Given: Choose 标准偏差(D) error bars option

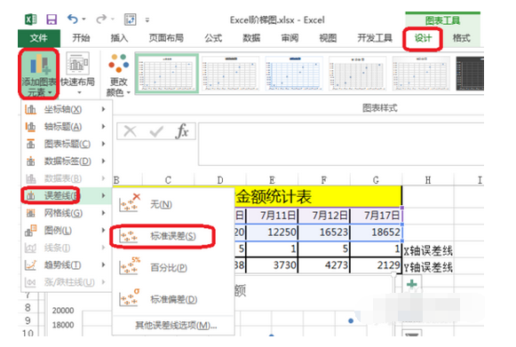Looking at the screenshot, I should pyautogui.click(x=173, y=299).
